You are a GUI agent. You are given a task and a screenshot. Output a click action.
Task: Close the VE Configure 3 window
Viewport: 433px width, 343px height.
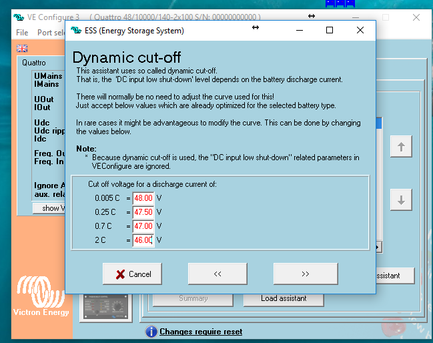pos(416,17)
